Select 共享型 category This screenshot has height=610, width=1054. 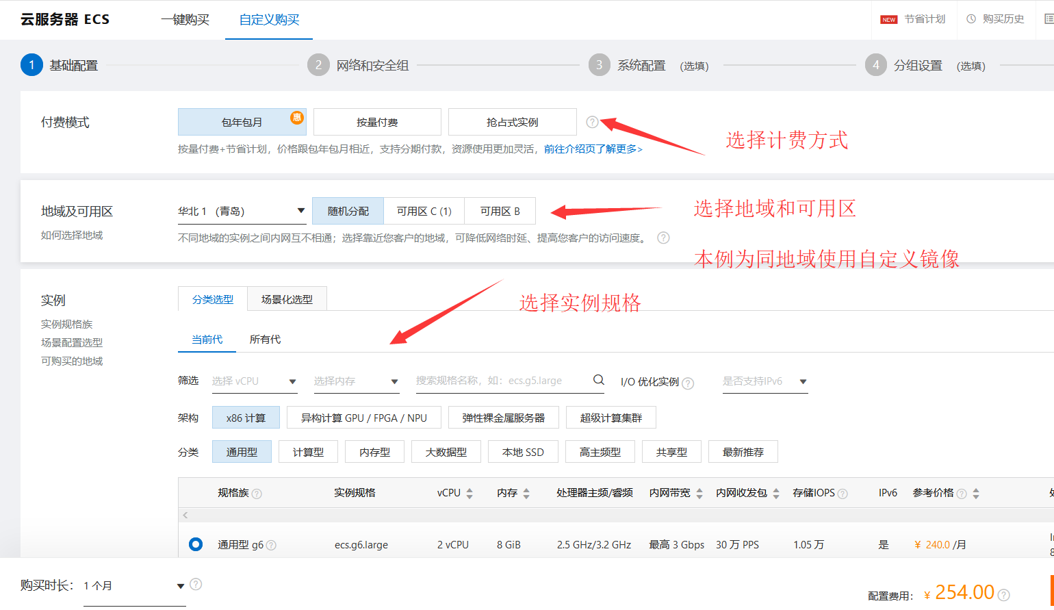(671, 452)
